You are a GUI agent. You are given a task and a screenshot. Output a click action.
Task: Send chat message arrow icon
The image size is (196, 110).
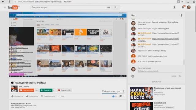(180, 76)
